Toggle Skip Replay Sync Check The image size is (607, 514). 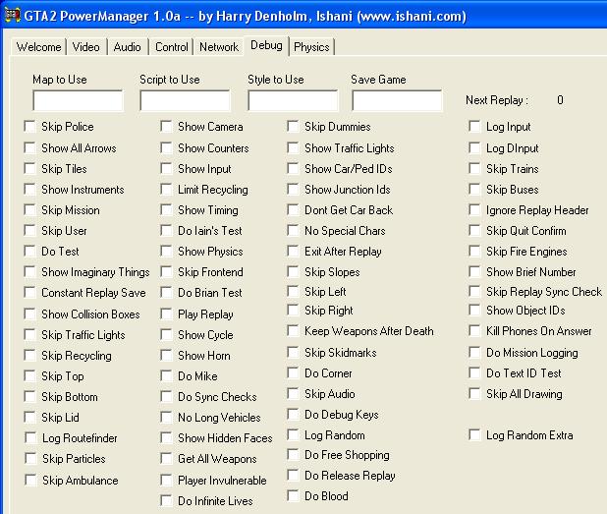475,292
